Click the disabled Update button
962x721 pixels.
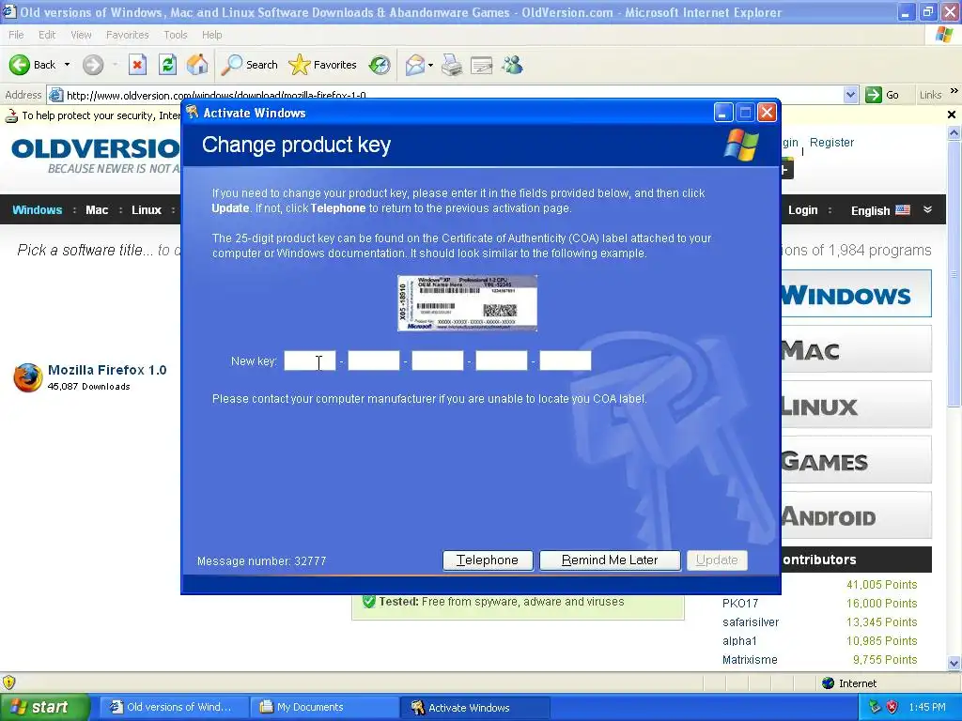click(x=717, y=560)
